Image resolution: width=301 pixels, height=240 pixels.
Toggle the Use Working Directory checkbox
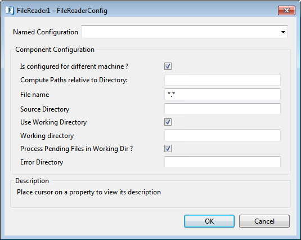pyautogui.click(x=168, y=122)
